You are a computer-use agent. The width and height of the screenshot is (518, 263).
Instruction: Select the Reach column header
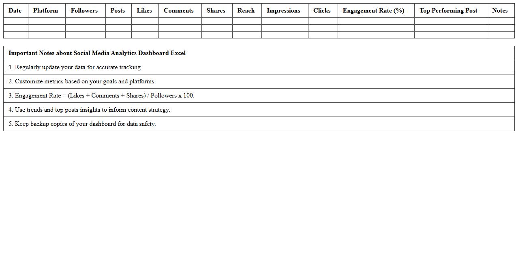click(x=246, y=11)
